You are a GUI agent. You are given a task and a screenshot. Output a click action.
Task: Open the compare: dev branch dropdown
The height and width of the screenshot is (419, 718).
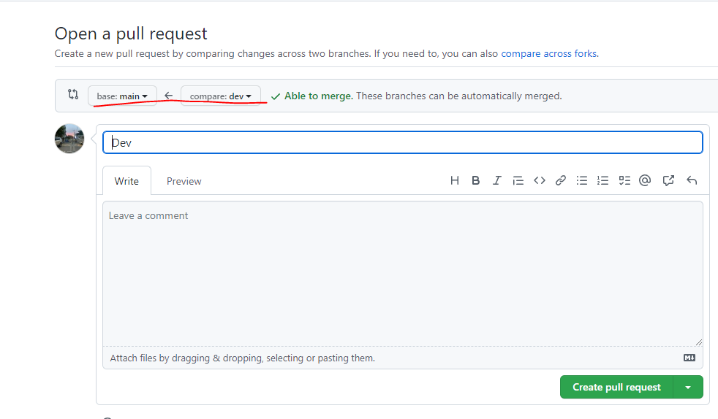(221, 96)
